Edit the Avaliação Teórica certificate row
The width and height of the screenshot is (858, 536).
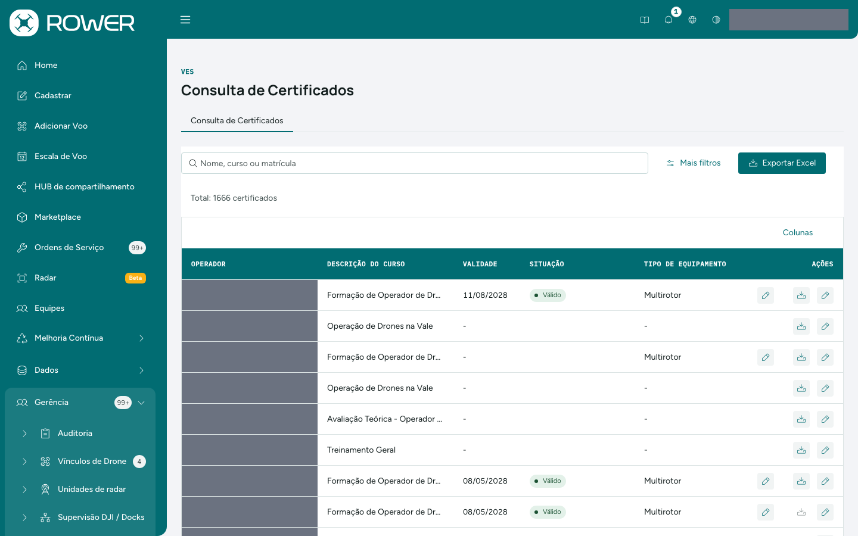tap(825, 419)
